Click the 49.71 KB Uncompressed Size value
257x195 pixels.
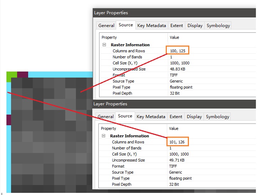(178, 160)
